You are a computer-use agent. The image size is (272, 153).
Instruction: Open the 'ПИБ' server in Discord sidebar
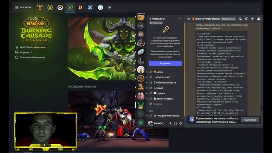click(141, 25)
